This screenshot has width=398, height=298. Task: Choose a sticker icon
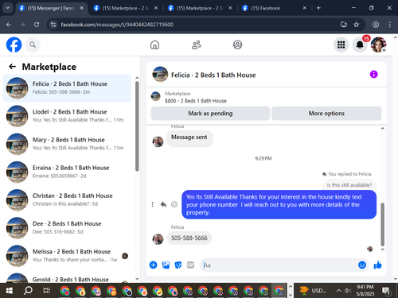point(178,265)
